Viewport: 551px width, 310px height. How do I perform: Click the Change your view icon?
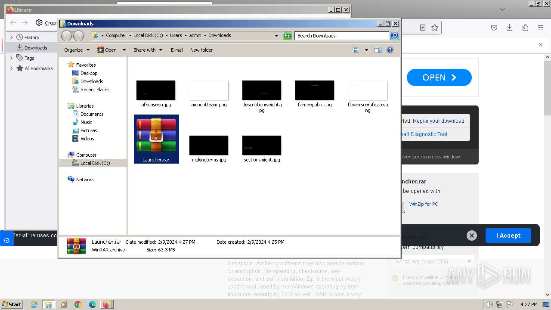pyautogui.click(x=356, y=50)
